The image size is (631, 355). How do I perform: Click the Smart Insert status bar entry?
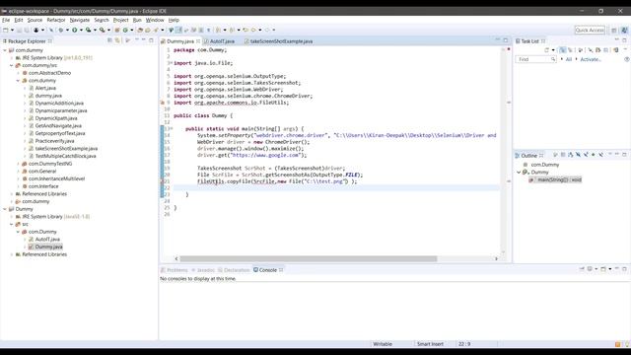click(x=430, y=344)
